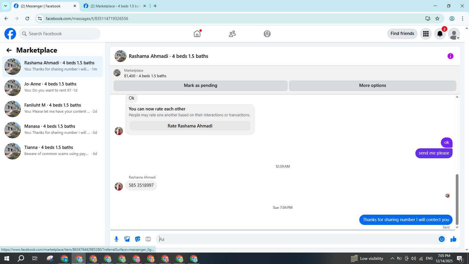Open tab search dropdown arrow
This screenshot has height=264, width=469.
[5, 6]
